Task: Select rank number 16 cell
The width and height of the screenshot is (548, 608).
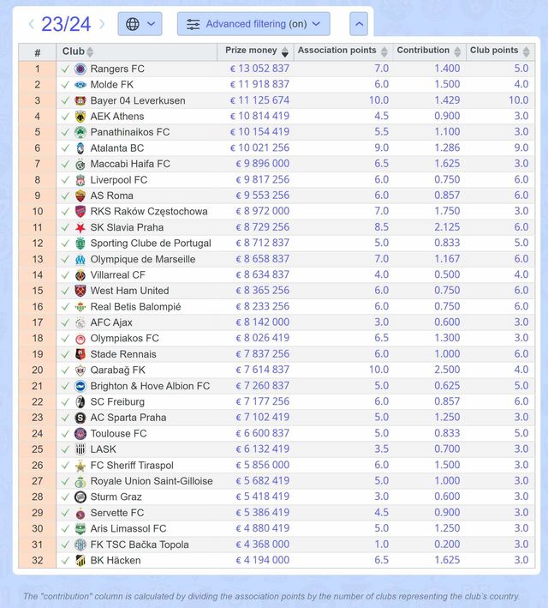Action: pos(38,307)
